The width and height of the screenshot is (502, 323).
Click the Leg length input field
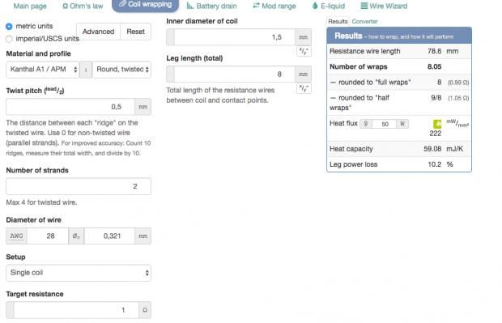(x=235, y=74)
